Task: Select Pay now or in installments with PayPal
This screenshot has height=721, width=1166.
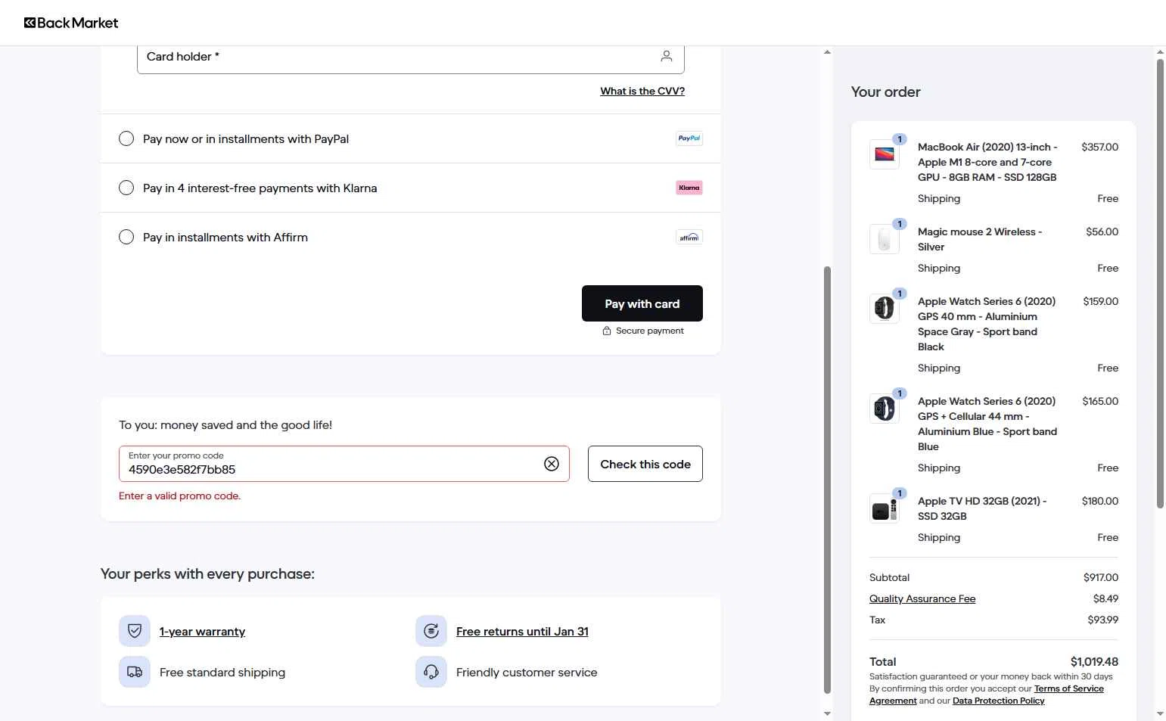Action: 126,138
